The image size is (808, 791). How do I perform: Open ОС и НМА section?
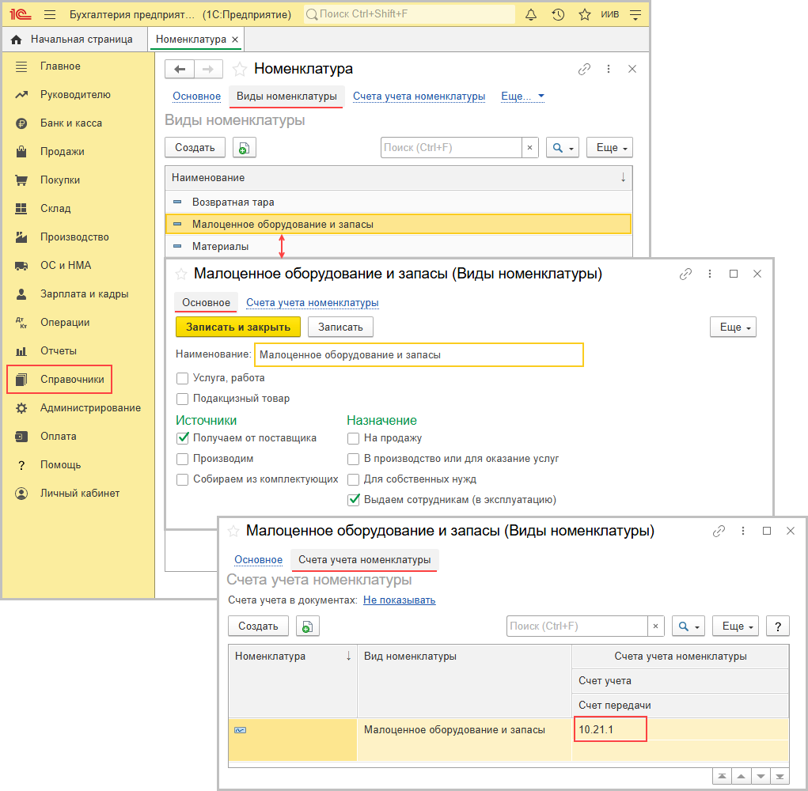click(x=66, y=266)
